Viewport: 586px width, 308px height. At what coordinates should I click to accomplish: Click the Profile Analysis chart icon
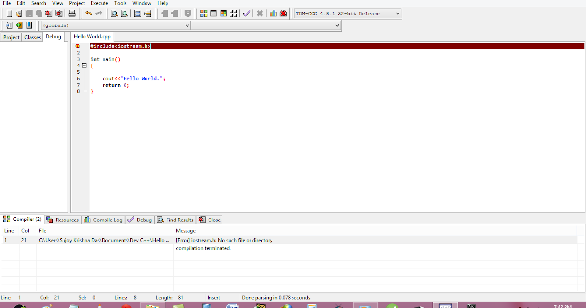click(273, 13)
